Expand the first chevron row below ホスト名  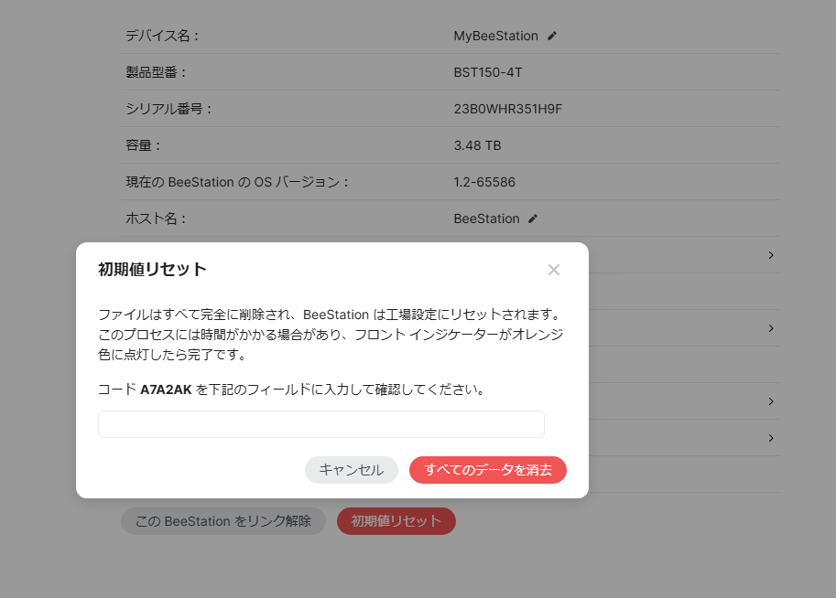[771, 255]
